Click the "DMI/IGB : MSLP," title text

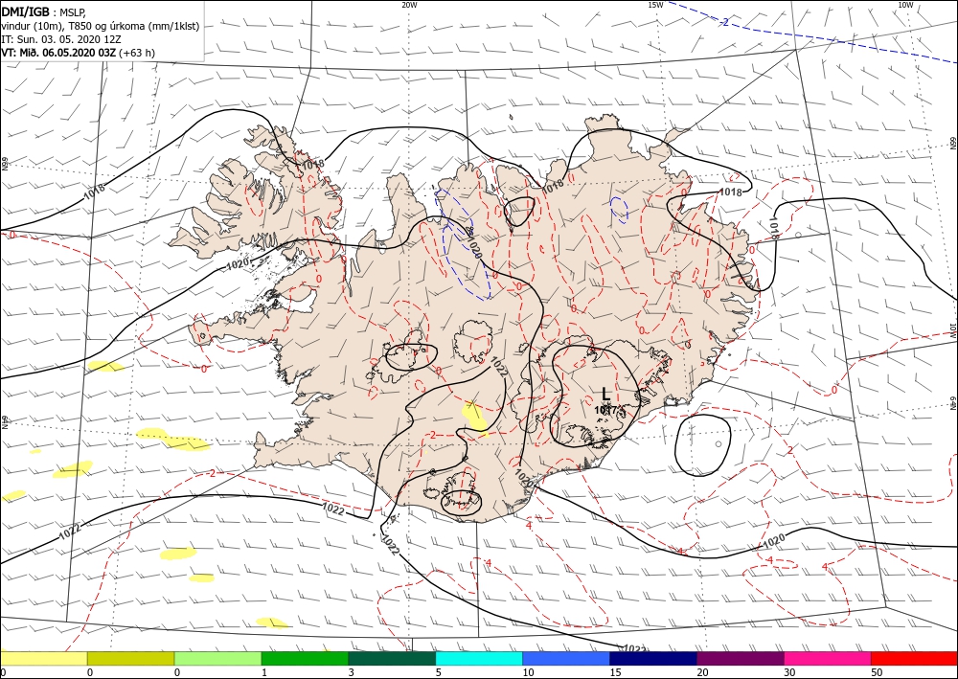click(x=44, y=12)
